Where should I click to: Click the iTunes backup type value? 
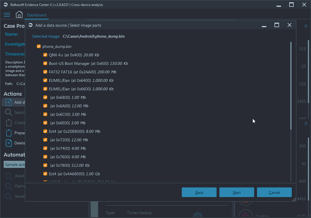(139, 213)
